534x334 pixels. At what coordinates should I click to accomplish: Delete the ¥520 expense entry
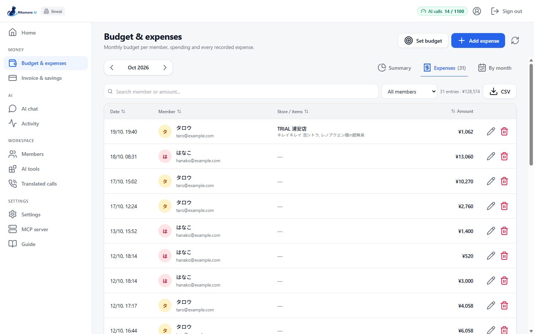coord(504,256)
